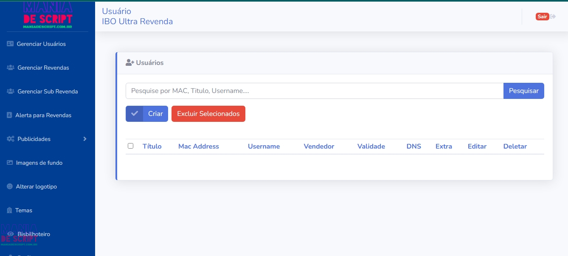Open Gerenciar Sub Revenda menu item

click(48, 91)
